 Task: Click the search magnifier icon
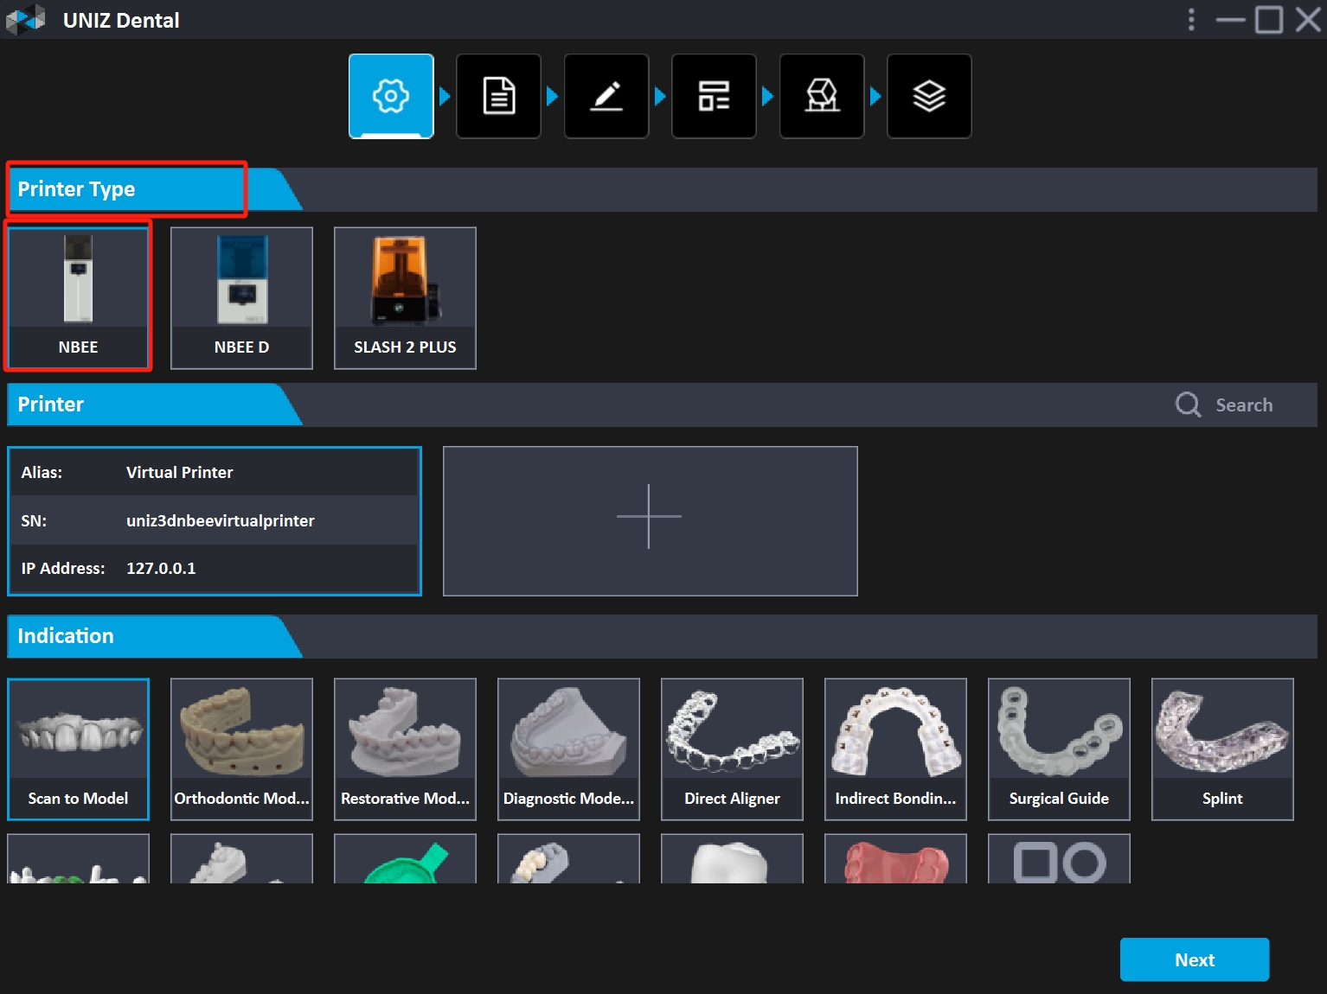point(1188,405)
